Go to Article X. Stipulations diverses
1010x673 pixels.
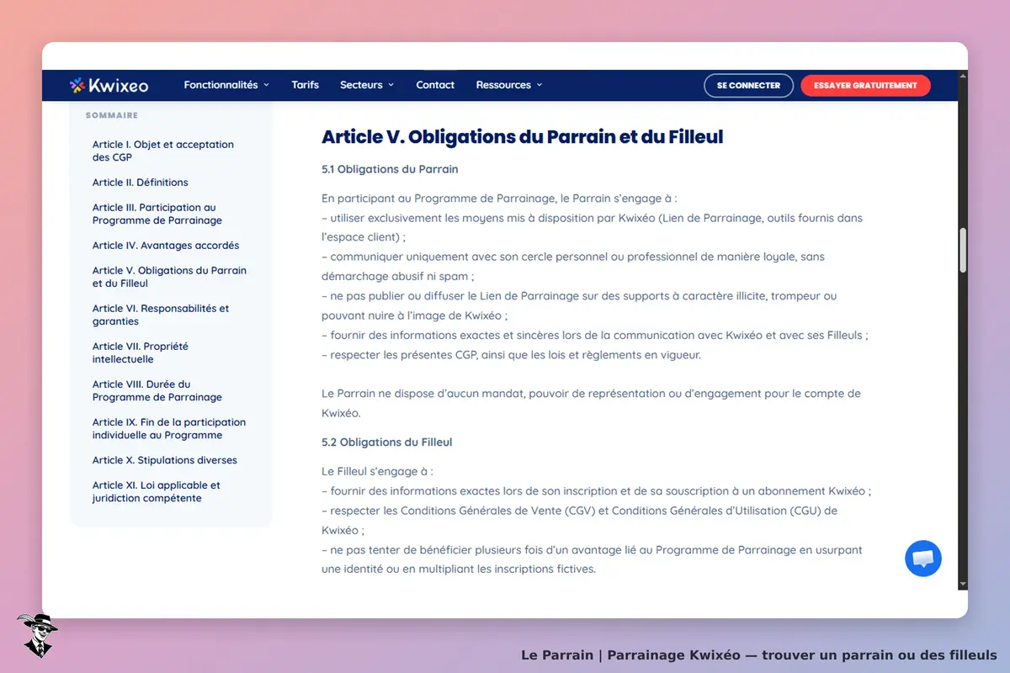pos(165,460)
